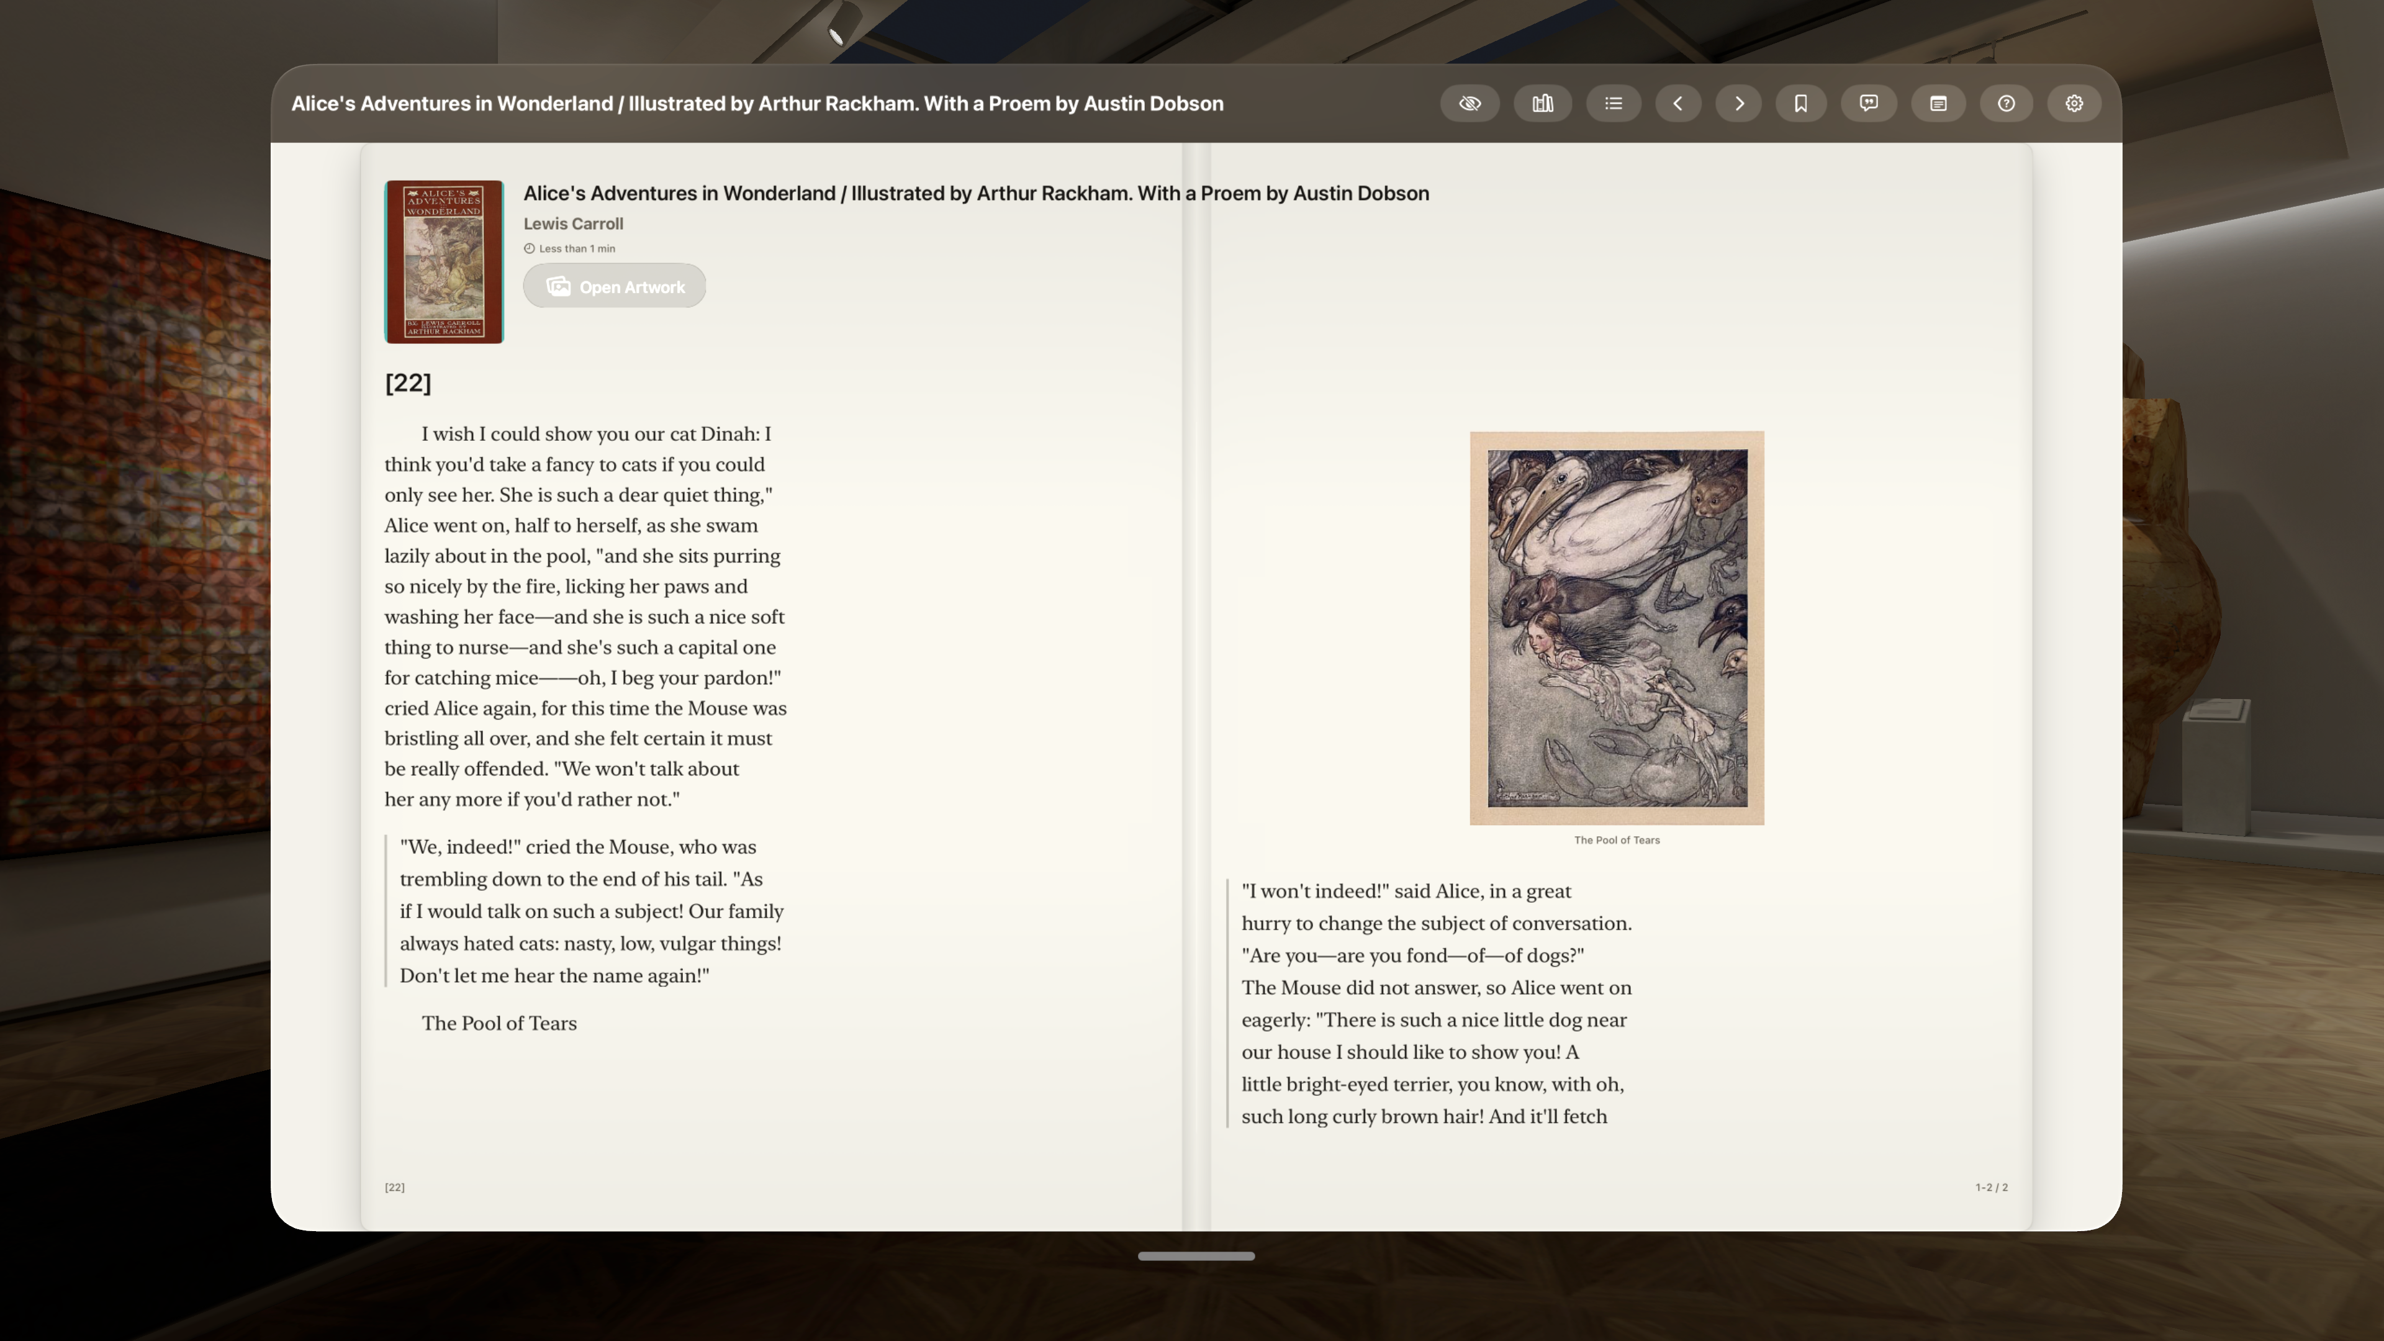Bookmark the current page
The width and height of the screenshot is (2384, 1341).
coord(1801,104)
